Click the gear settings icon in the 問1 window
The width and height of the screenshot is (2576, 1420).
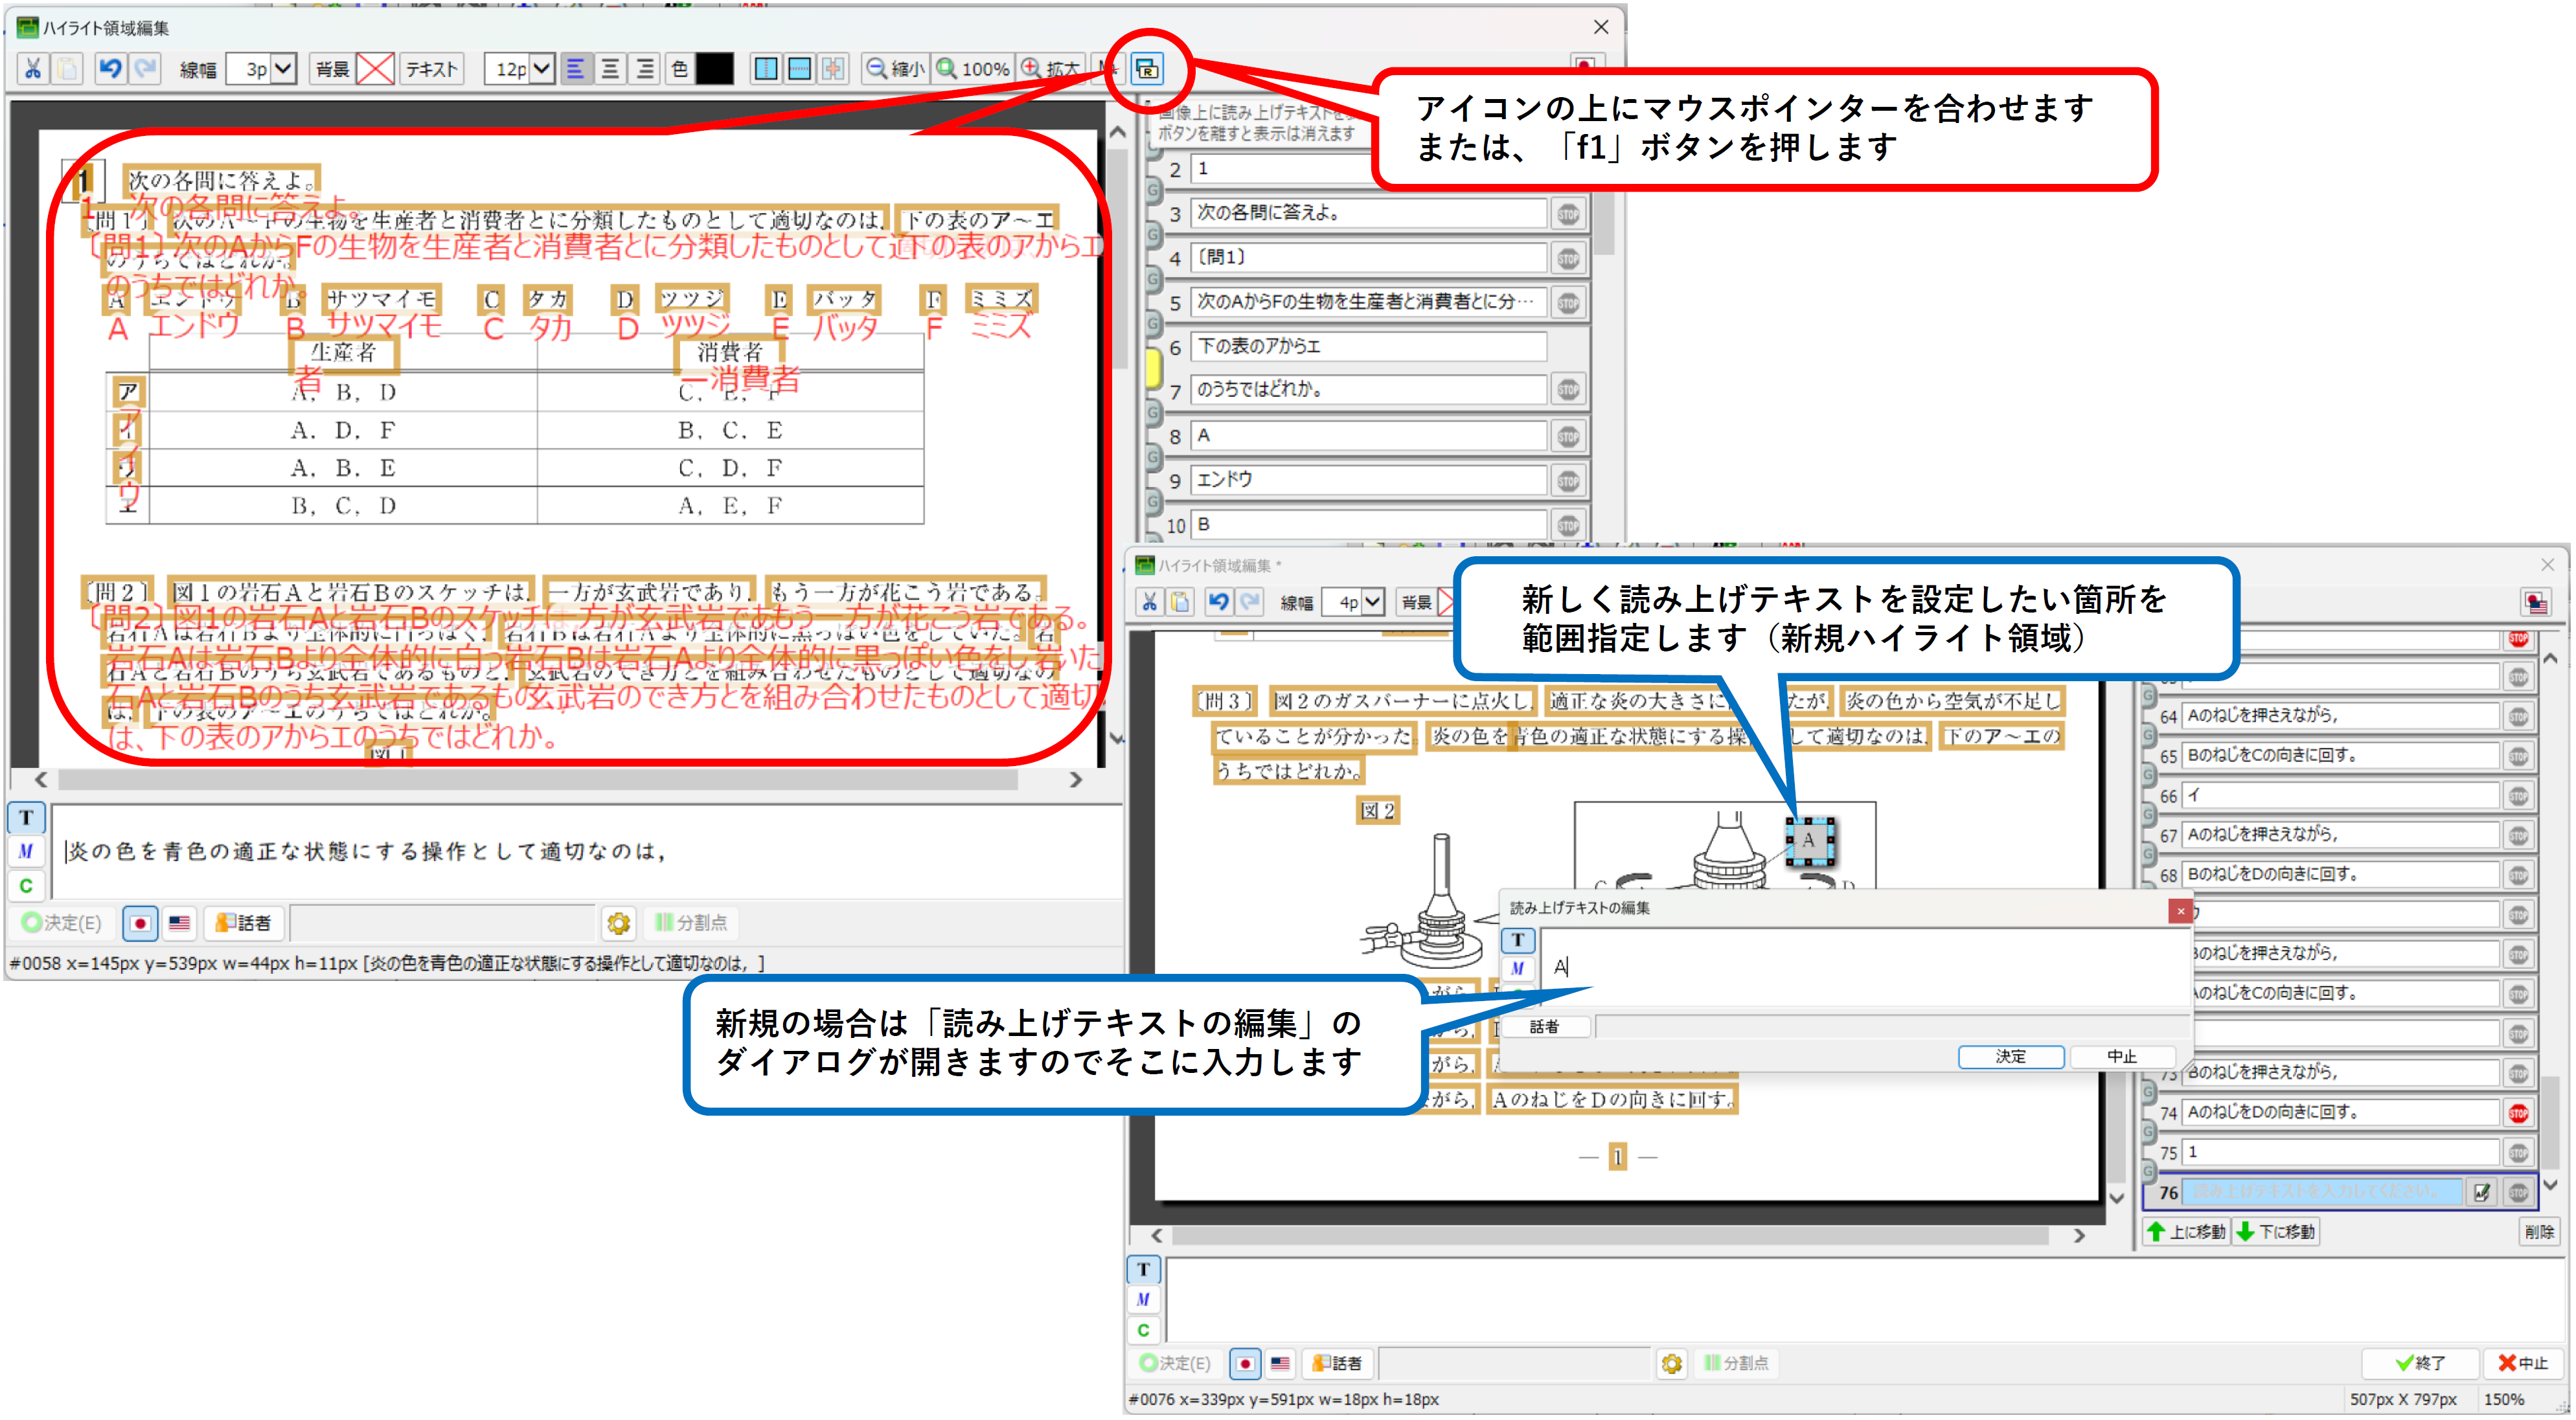[x=619, y=923]
